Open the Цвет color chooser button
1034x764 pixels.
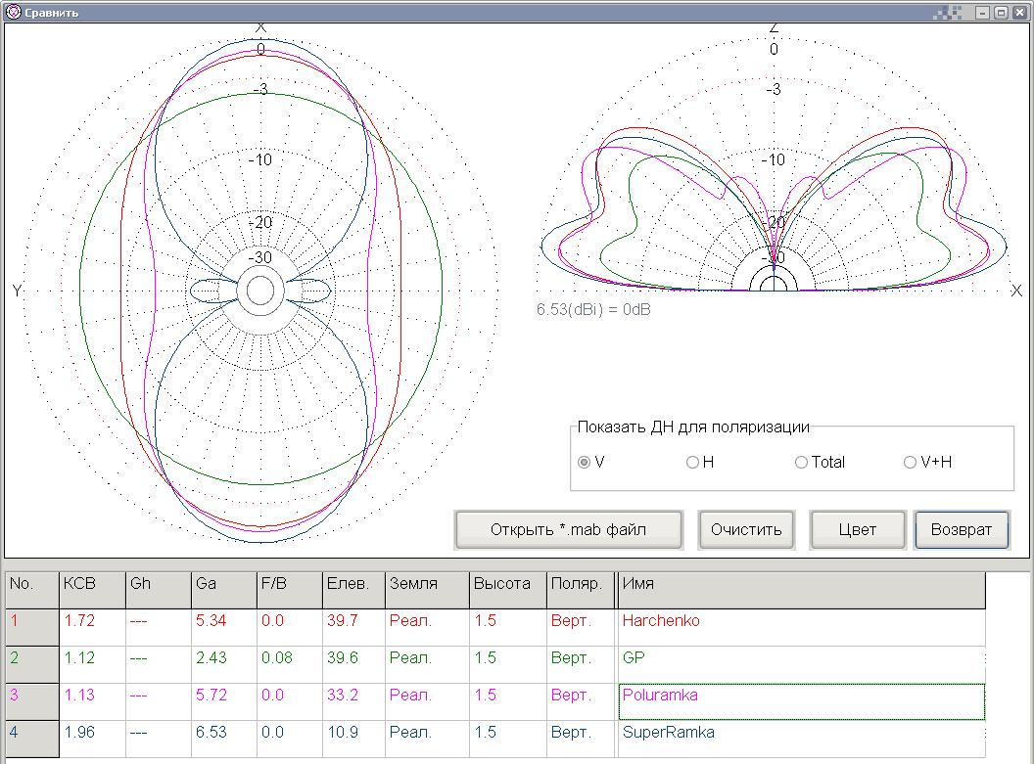(x=857, y=530)
